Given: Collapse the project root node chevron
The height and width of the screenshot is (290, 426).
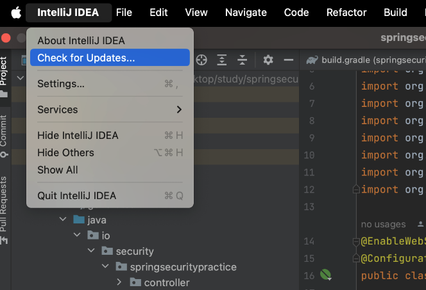Looking at the screenshot, I should pyautogui.click(x=21, y=78).
